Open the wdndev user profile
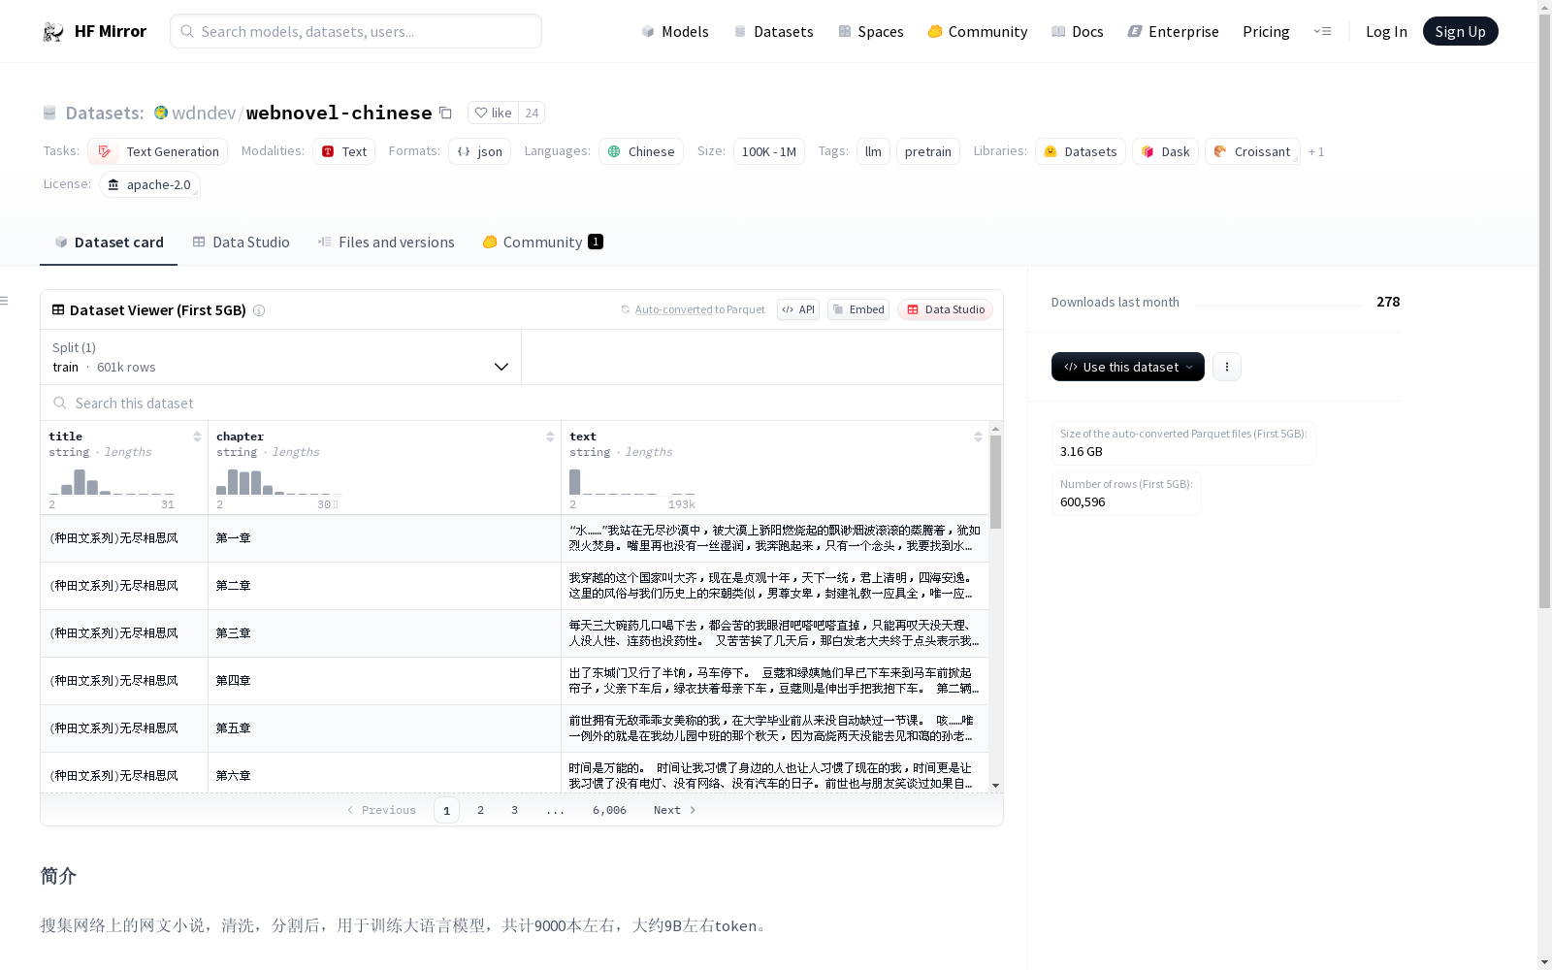The height and width of the screenshot is (970, 1552). click(204, 113)
